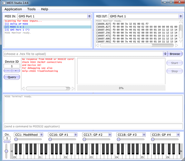The height and width of the screenshot is (161, 185).
Task: Click the keyboard MIDI channel number field
Action: (7, 138)
